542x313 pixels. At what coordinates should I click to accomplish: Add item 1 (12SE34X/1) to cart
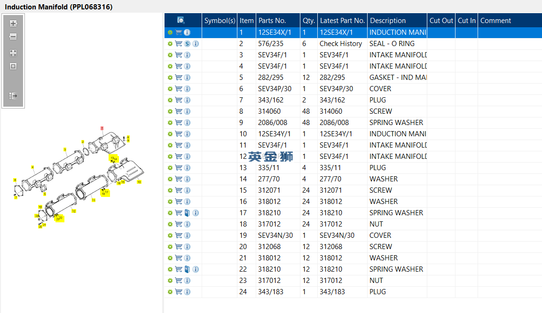[179, 32]
